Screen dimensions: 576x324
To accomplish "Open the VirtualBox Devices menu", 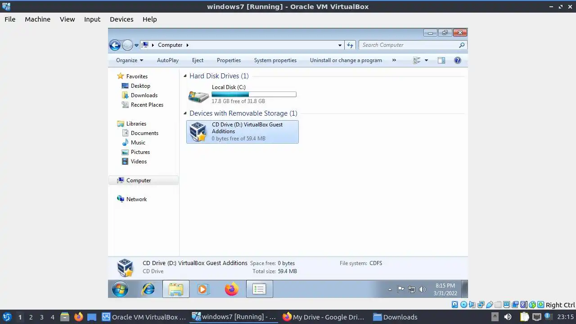I will pyautogui.click(x=121, y=19).
